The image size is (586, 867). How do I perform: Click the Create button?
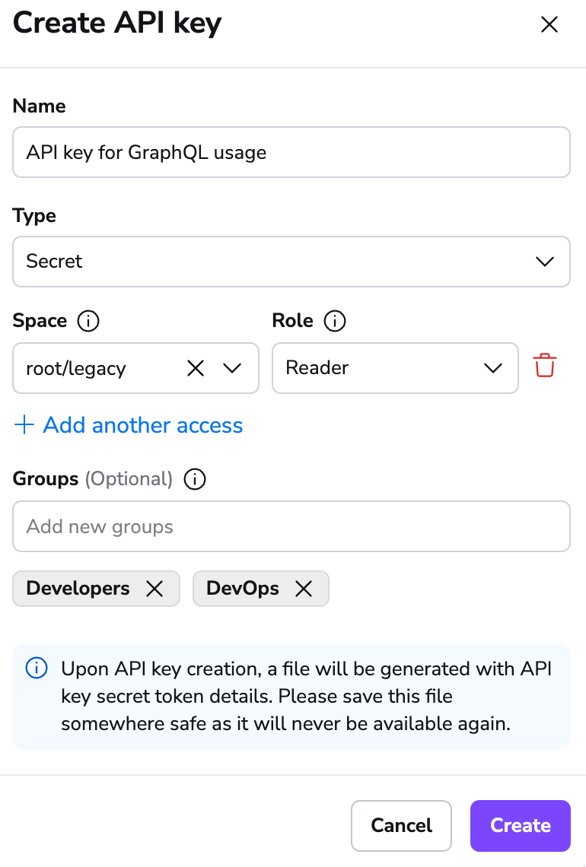pos(520,826)
